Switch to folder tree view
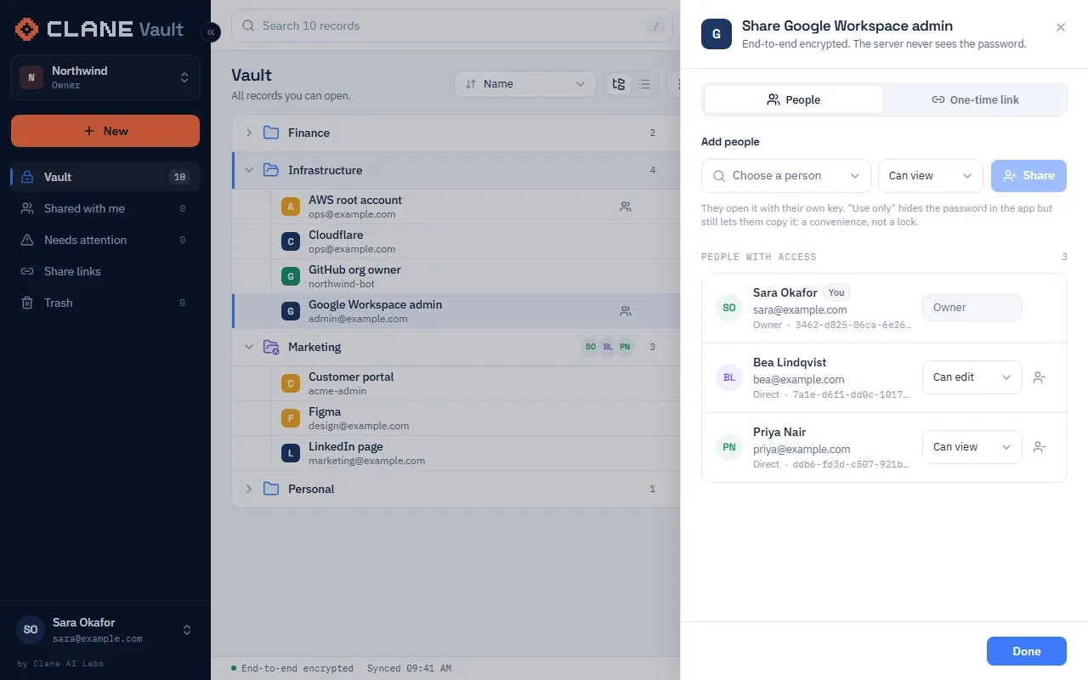The image size is (1088, 680). pyautogui.click(x=619, y=84)
